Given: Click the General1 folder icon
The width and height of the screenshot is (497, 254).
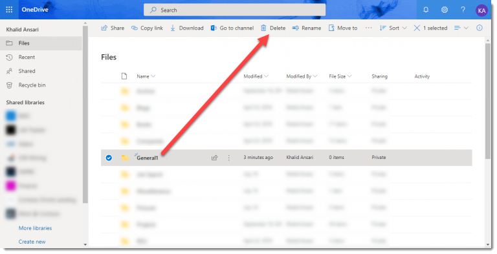Looking at the screenshot, I should [125, 158].
